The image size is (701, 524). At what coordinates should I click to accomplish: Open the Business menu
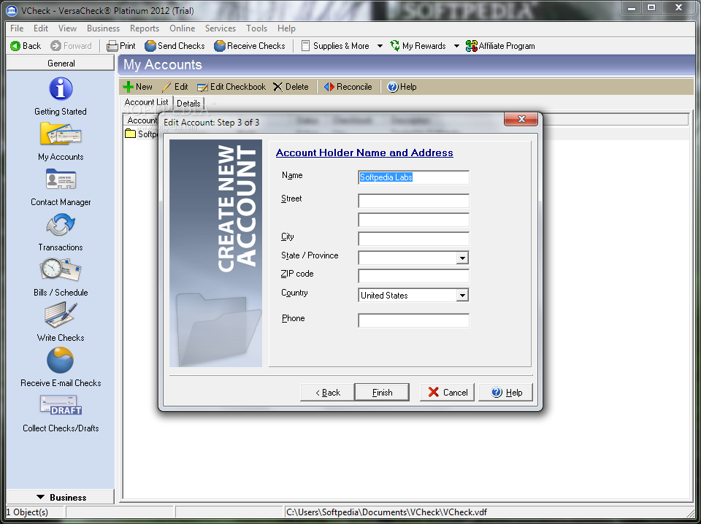pos(103,28)
